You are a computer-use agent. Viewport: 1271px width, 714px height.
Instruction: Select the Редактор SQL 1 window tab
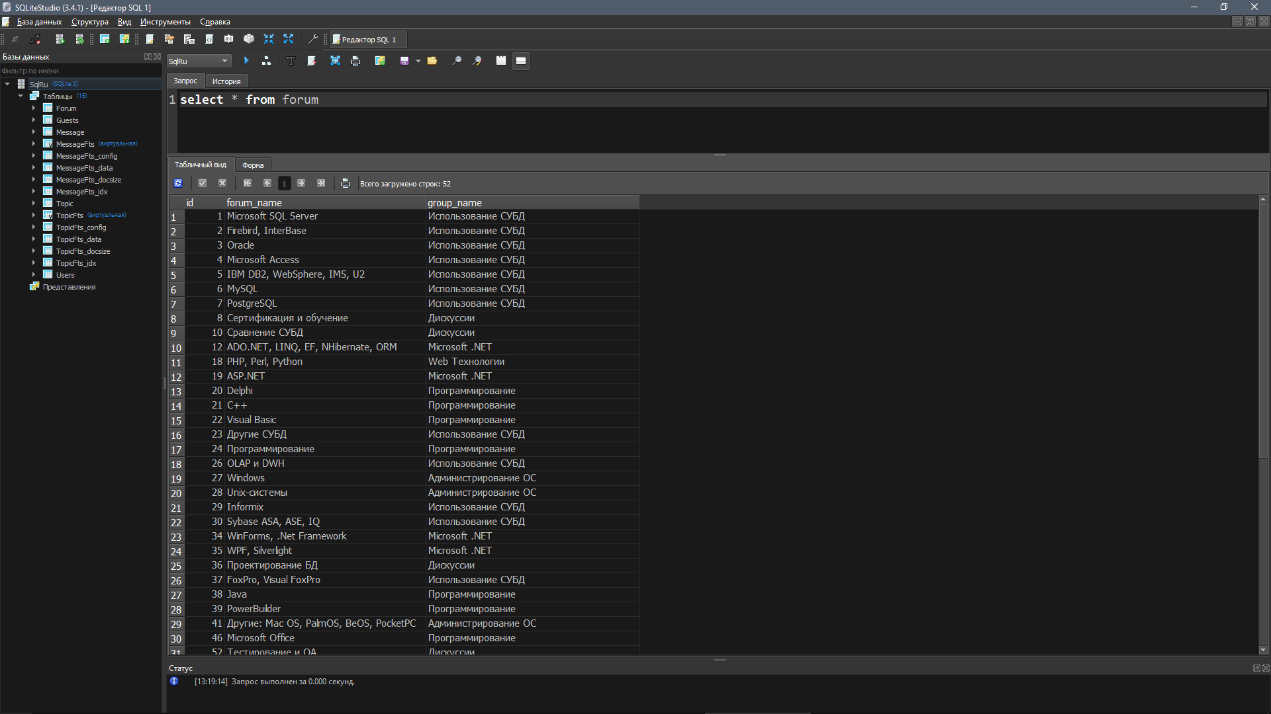pyautogui.click(x=369, y=40)
